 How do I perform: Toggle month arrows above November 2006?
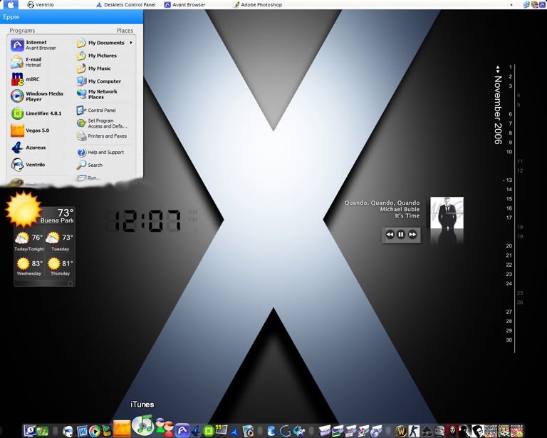pyautogui.click(x=498, y=68)
